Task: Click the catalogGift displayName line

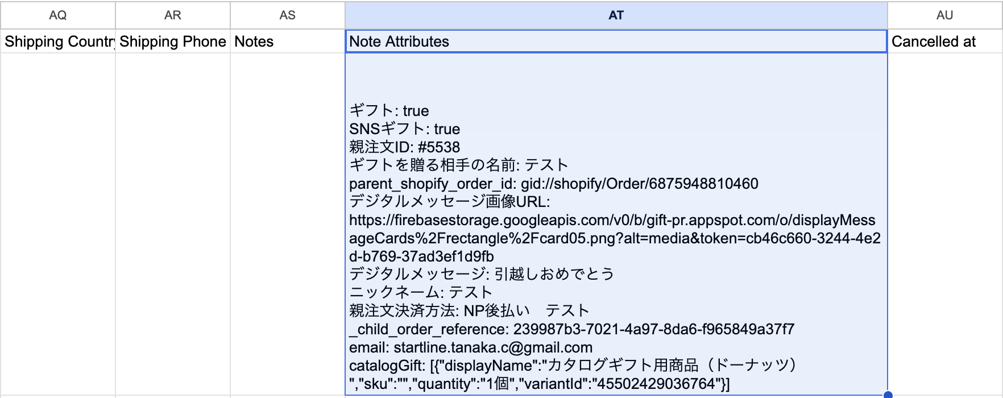Action: click(574, 366)
